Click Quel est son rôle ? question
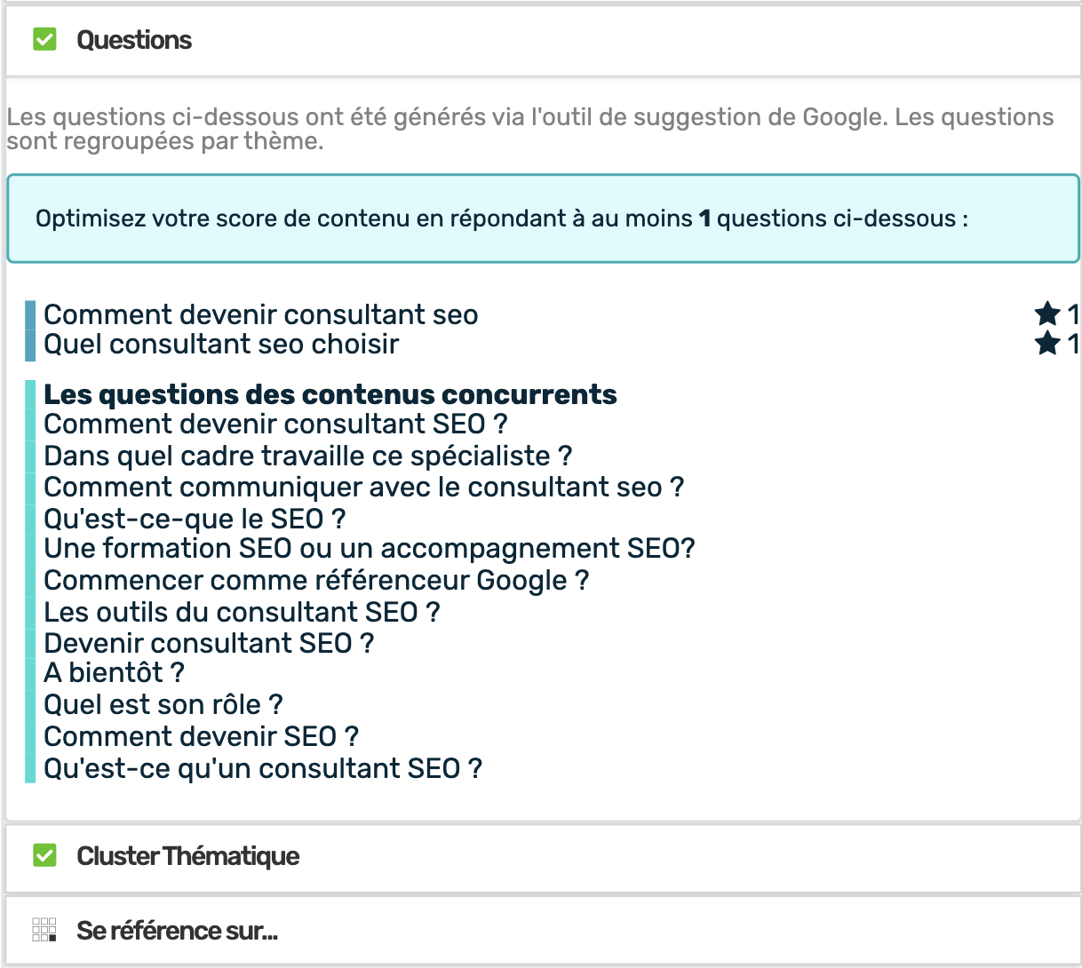1082x968 pixels. click(163, 705)
